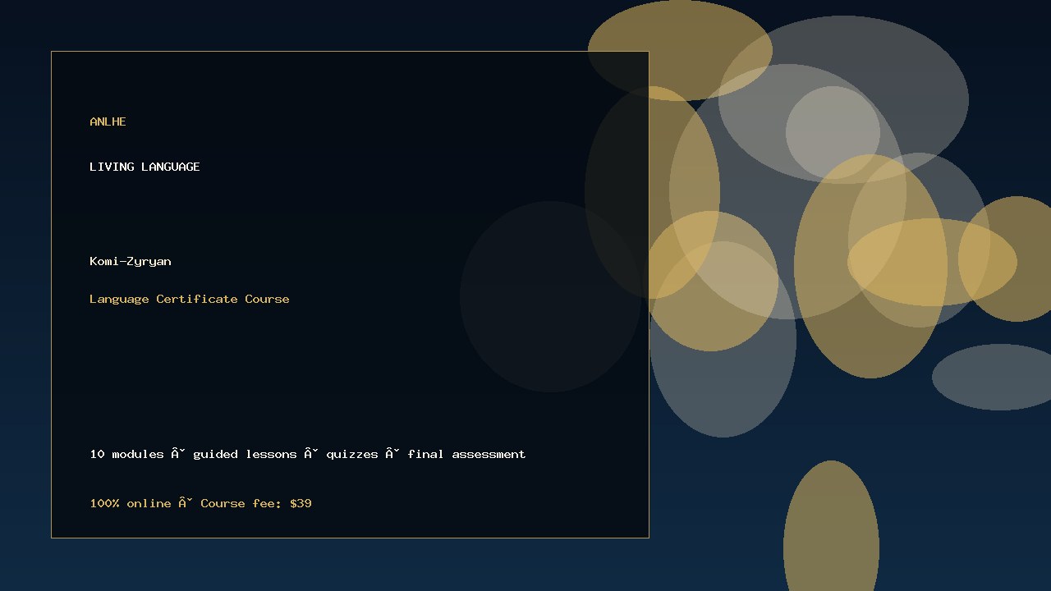The height and width of the screenshot is (591, 1051).
Task: Select the "guided lessons" phrase
Action: (245, 454)
